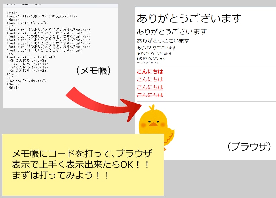Click the <i>こんにちは</i> code line

pos(29,64)
